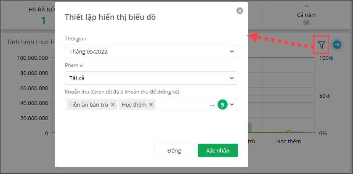Viewport: 353px width, 174px height.
Task: Click the 'Xác nhận' confirm button
Action: pyautogui.click(x=218, y=150)
